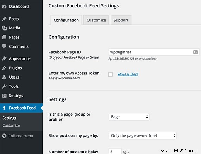The width and height of the screenshot is (201, 154).
Task: Click the 'Is this a page, group or profile?' label
Action: 70,117
